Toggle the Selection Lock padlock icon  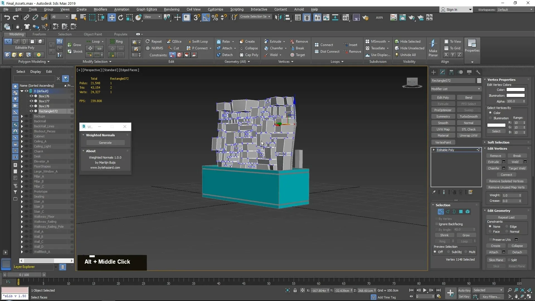295,290
